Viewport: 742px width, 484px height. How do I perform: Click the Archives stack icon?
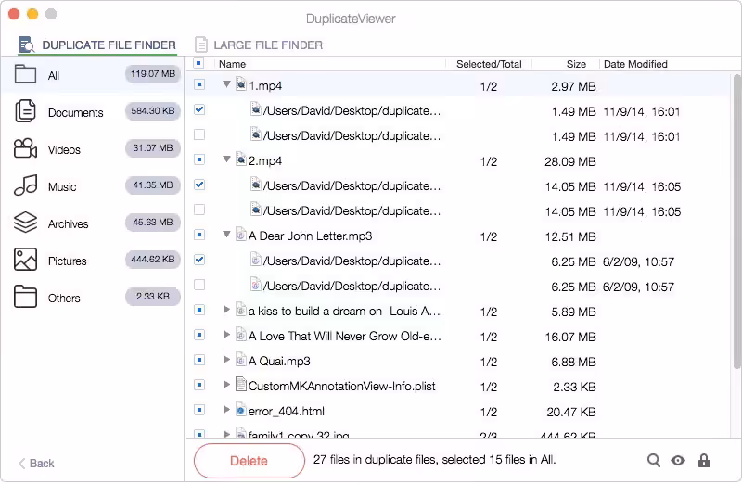tap(25, 223)
